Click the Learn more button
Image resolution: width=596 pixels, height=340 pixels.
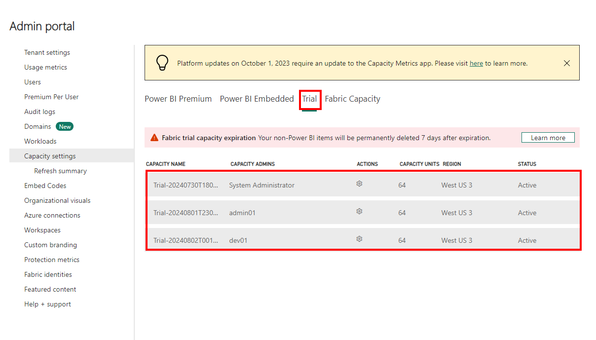click(548, 138)
